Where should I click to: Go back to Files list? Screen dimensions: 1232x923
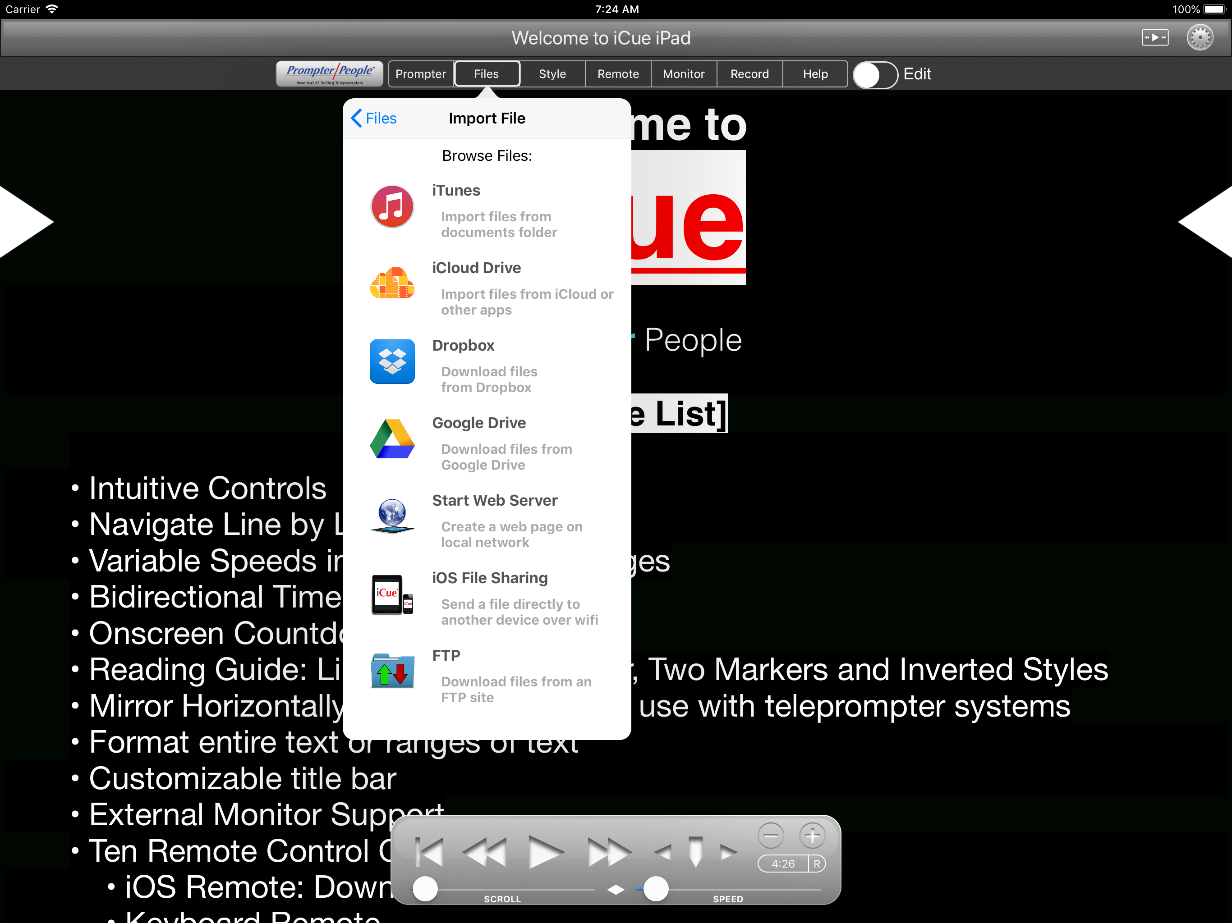coord(374,118)
